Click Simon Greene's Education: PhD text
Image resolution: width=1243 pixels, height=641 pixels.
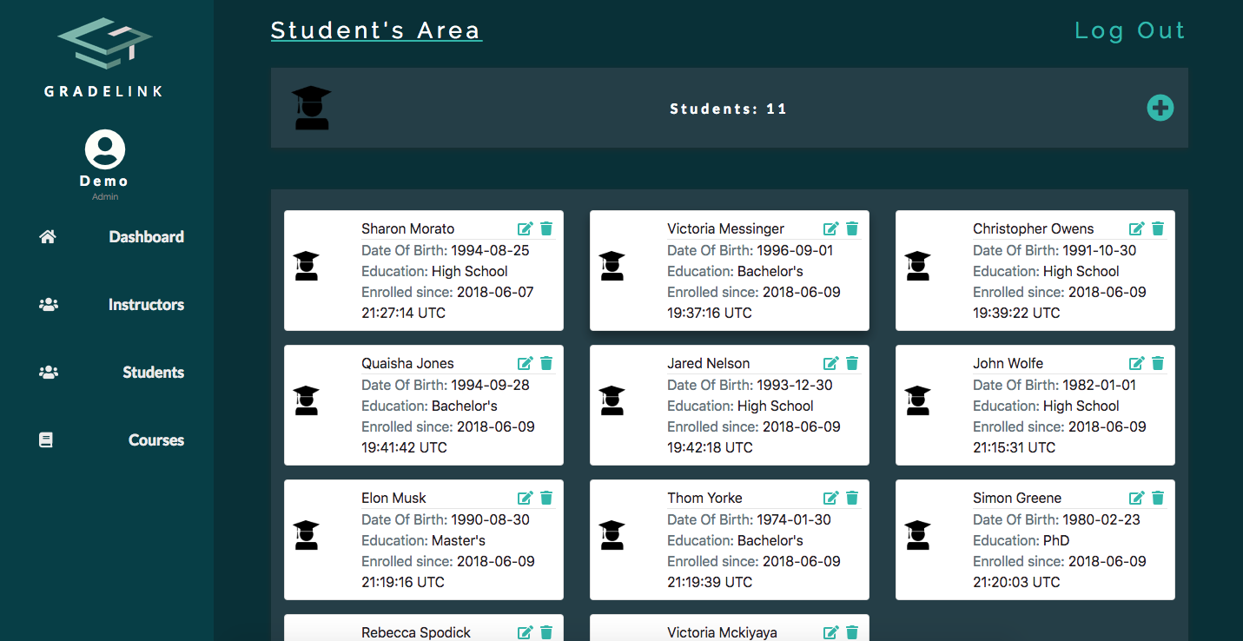[1021, 540]
